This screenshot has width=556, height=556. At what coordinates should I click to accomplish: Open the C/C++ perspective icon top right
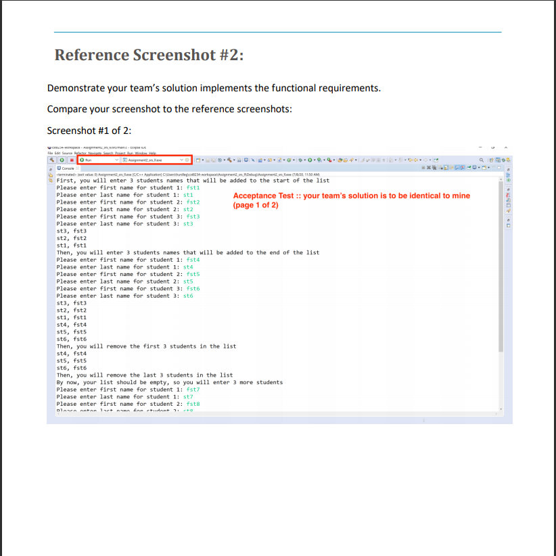pyautogui.click(x=498, y=161)
